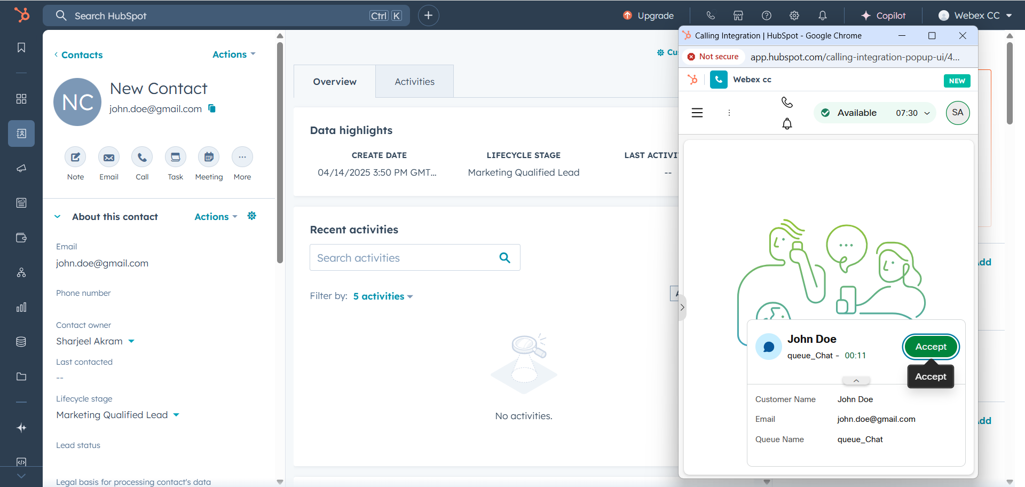
Task: Go back to Contacts list
Action: tap(78, 55)
